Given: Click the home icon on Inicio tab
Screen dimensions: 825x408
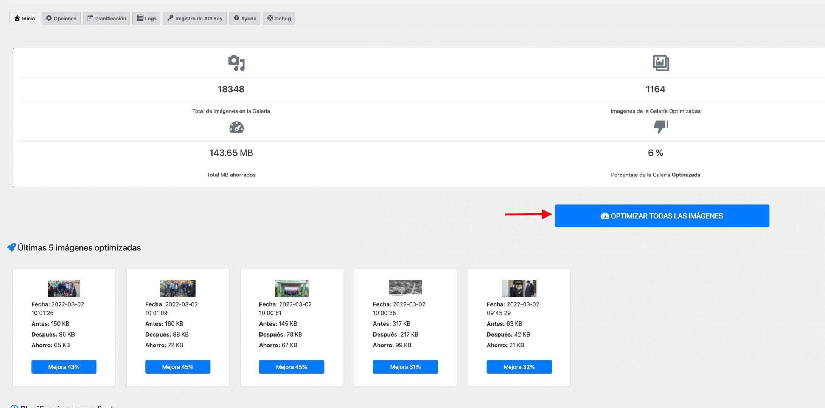Looking at the screenshot, I should (x=17, y=18).
